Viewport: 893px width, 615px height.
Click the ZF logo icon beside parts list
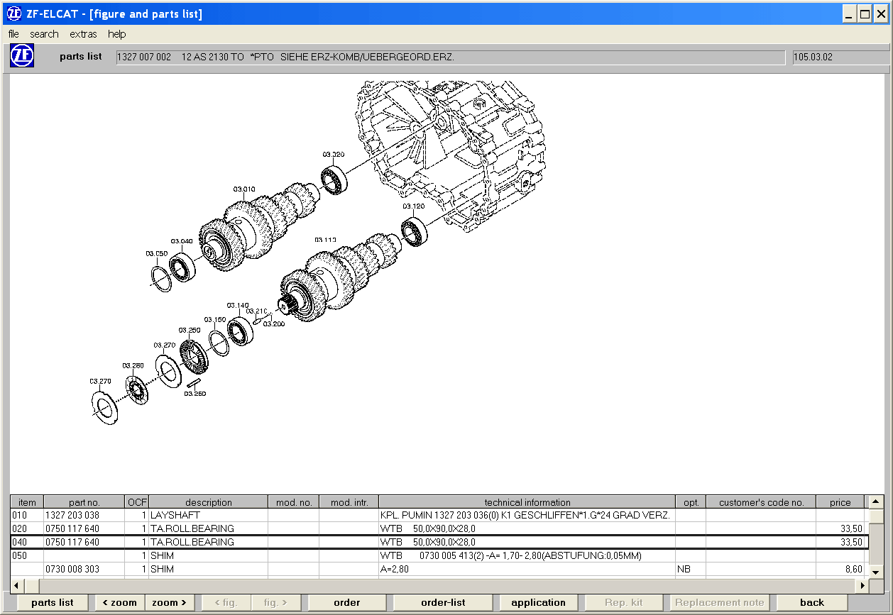(x=22, y=56)
